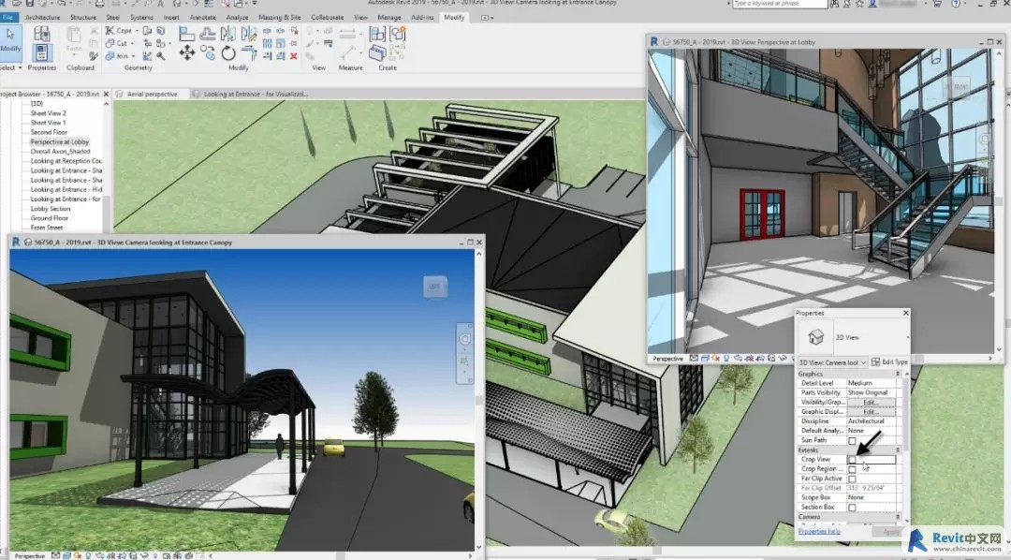Click the Edit Type button
This screenshot has width=1011, height=560.
click(889, 362)
